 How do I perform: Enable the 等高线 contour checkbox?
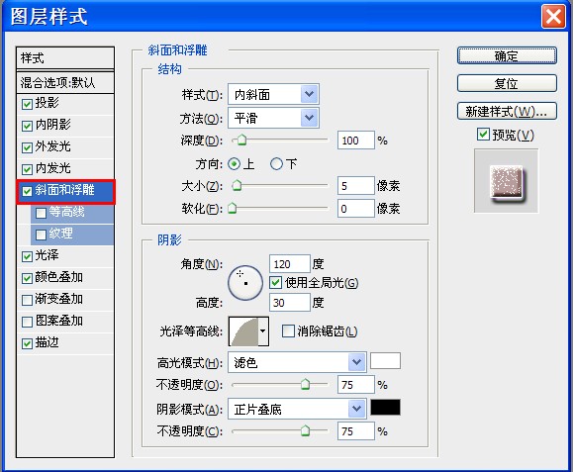[x=41, y=213]
